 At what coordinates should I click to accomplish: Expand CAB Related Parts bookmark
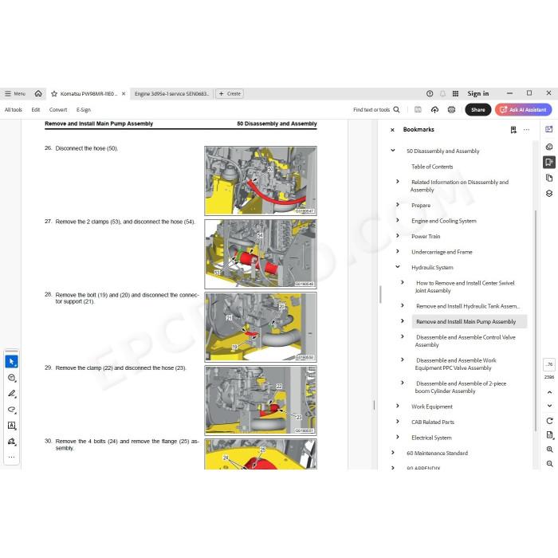coord(398,422)
